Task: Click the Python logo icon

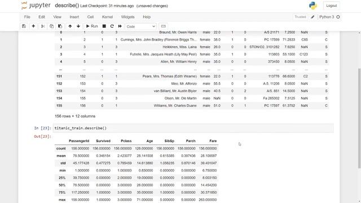Action: coord(313,6)
